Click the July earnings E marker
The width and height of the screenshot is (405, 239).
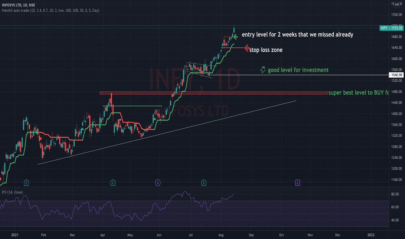[204, 183]
